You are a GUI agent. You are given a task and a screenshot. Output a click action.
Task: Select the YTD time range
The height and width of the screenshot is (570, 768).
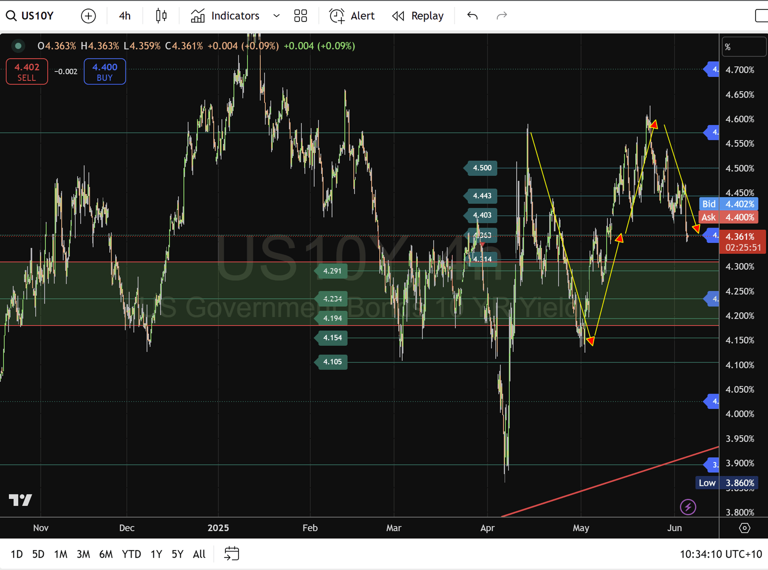131,554
